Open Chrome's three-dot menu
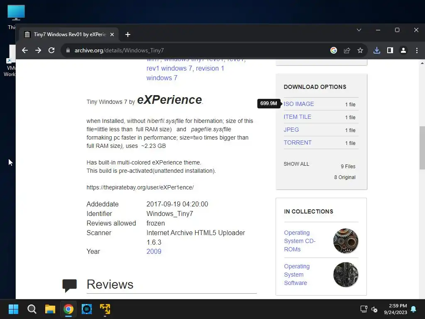Viewport: 425px width, 319px height. (417, 50)
